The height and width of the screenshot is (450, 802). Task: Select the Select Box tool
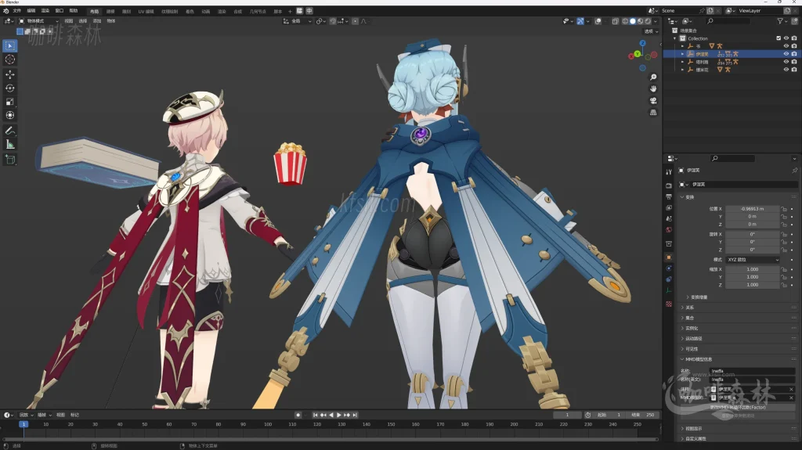9,46
